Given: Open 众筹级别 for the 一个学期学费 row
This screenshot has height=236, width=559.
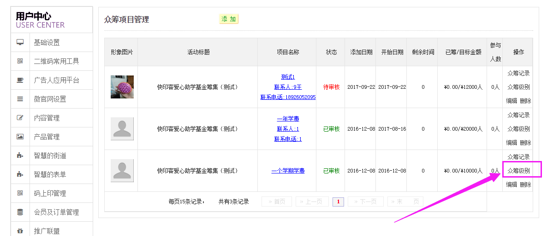Looking at the screenshot, I should point(518,171).
